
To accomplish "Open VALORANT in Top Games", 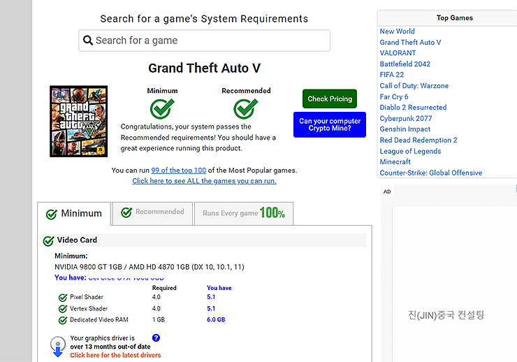I will point(398,52).
